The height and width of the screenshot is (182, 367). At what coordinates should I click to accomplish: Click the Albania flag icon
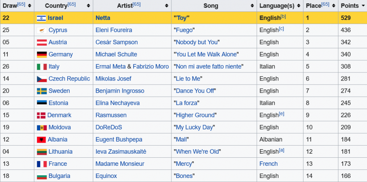pyautogui.click(x=41, y=140)
